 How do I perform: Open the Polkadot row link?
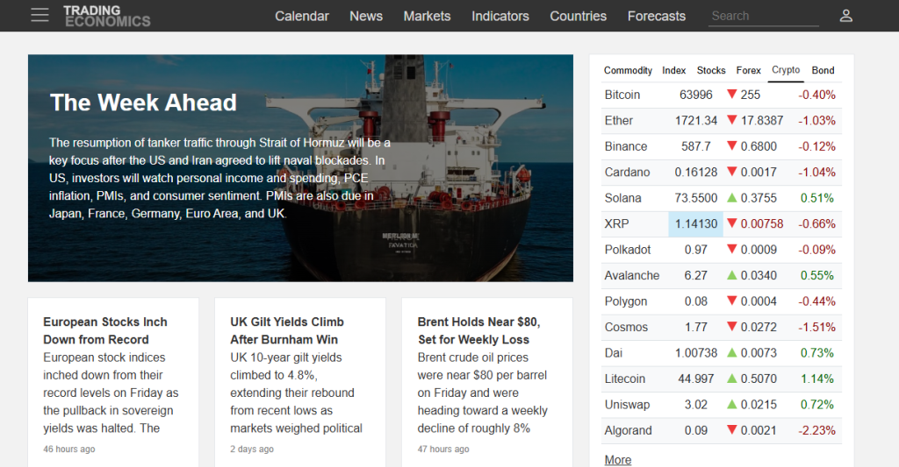627,250
